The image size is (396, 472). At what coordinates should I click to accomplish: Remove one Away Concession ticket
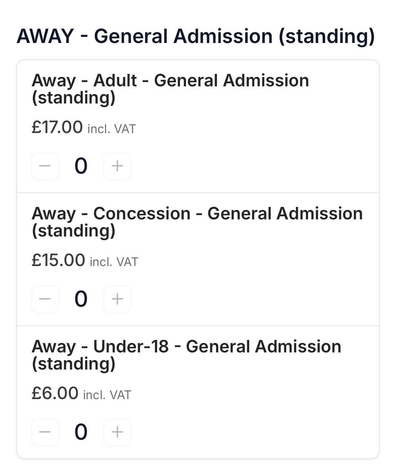(45, 299)
